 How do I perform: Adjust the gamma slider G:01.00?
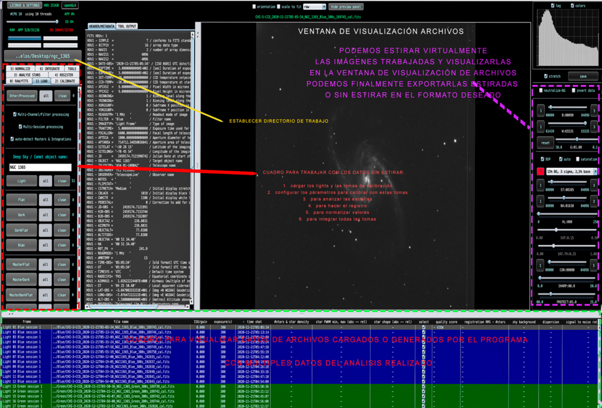tap(577, 139)
